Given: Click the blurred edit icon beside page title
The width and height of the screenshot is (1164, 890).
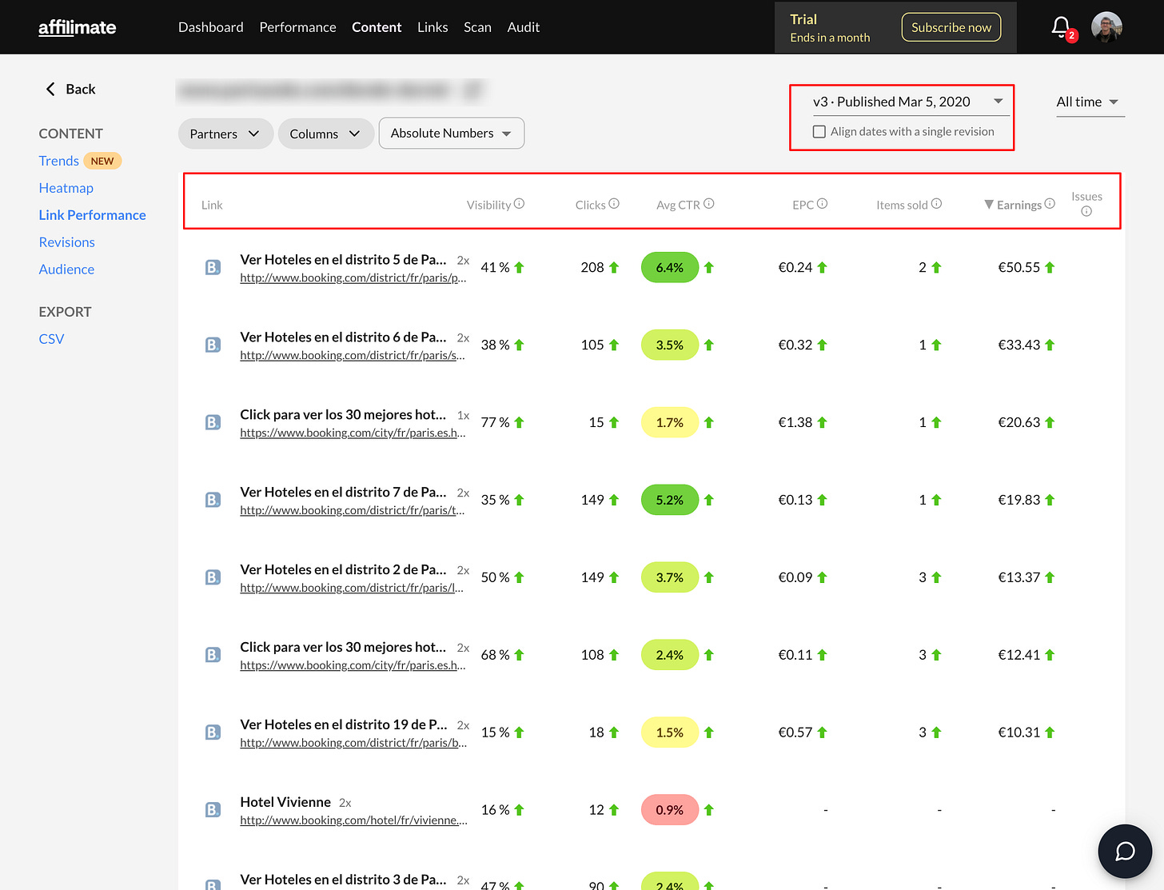Looking at the screenshot, I should [473, 90].
